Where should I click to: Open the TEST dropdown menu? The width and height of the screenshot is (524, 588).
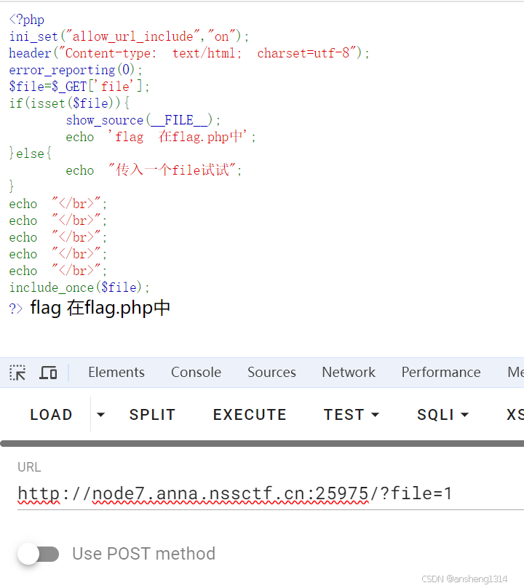click(x=352, y=415)
